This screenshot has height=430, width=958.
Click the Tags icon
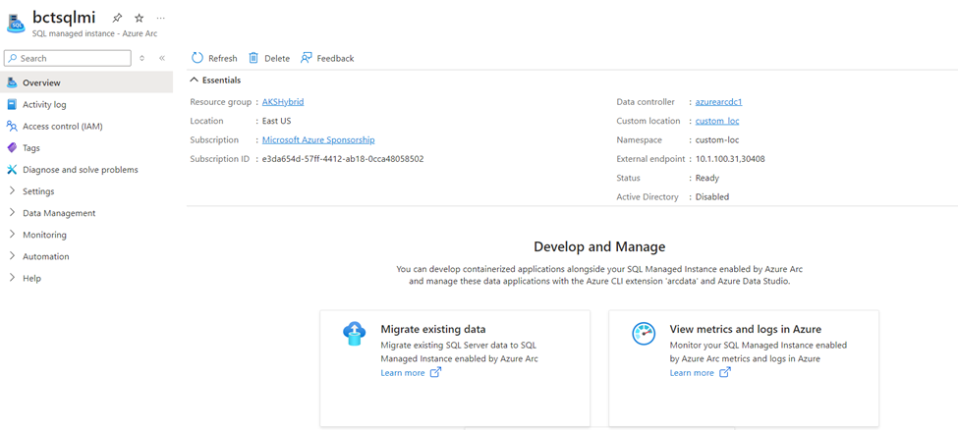12,148
